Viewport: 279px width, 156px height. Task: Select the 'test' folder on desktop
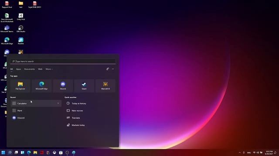tap(21, 5)
